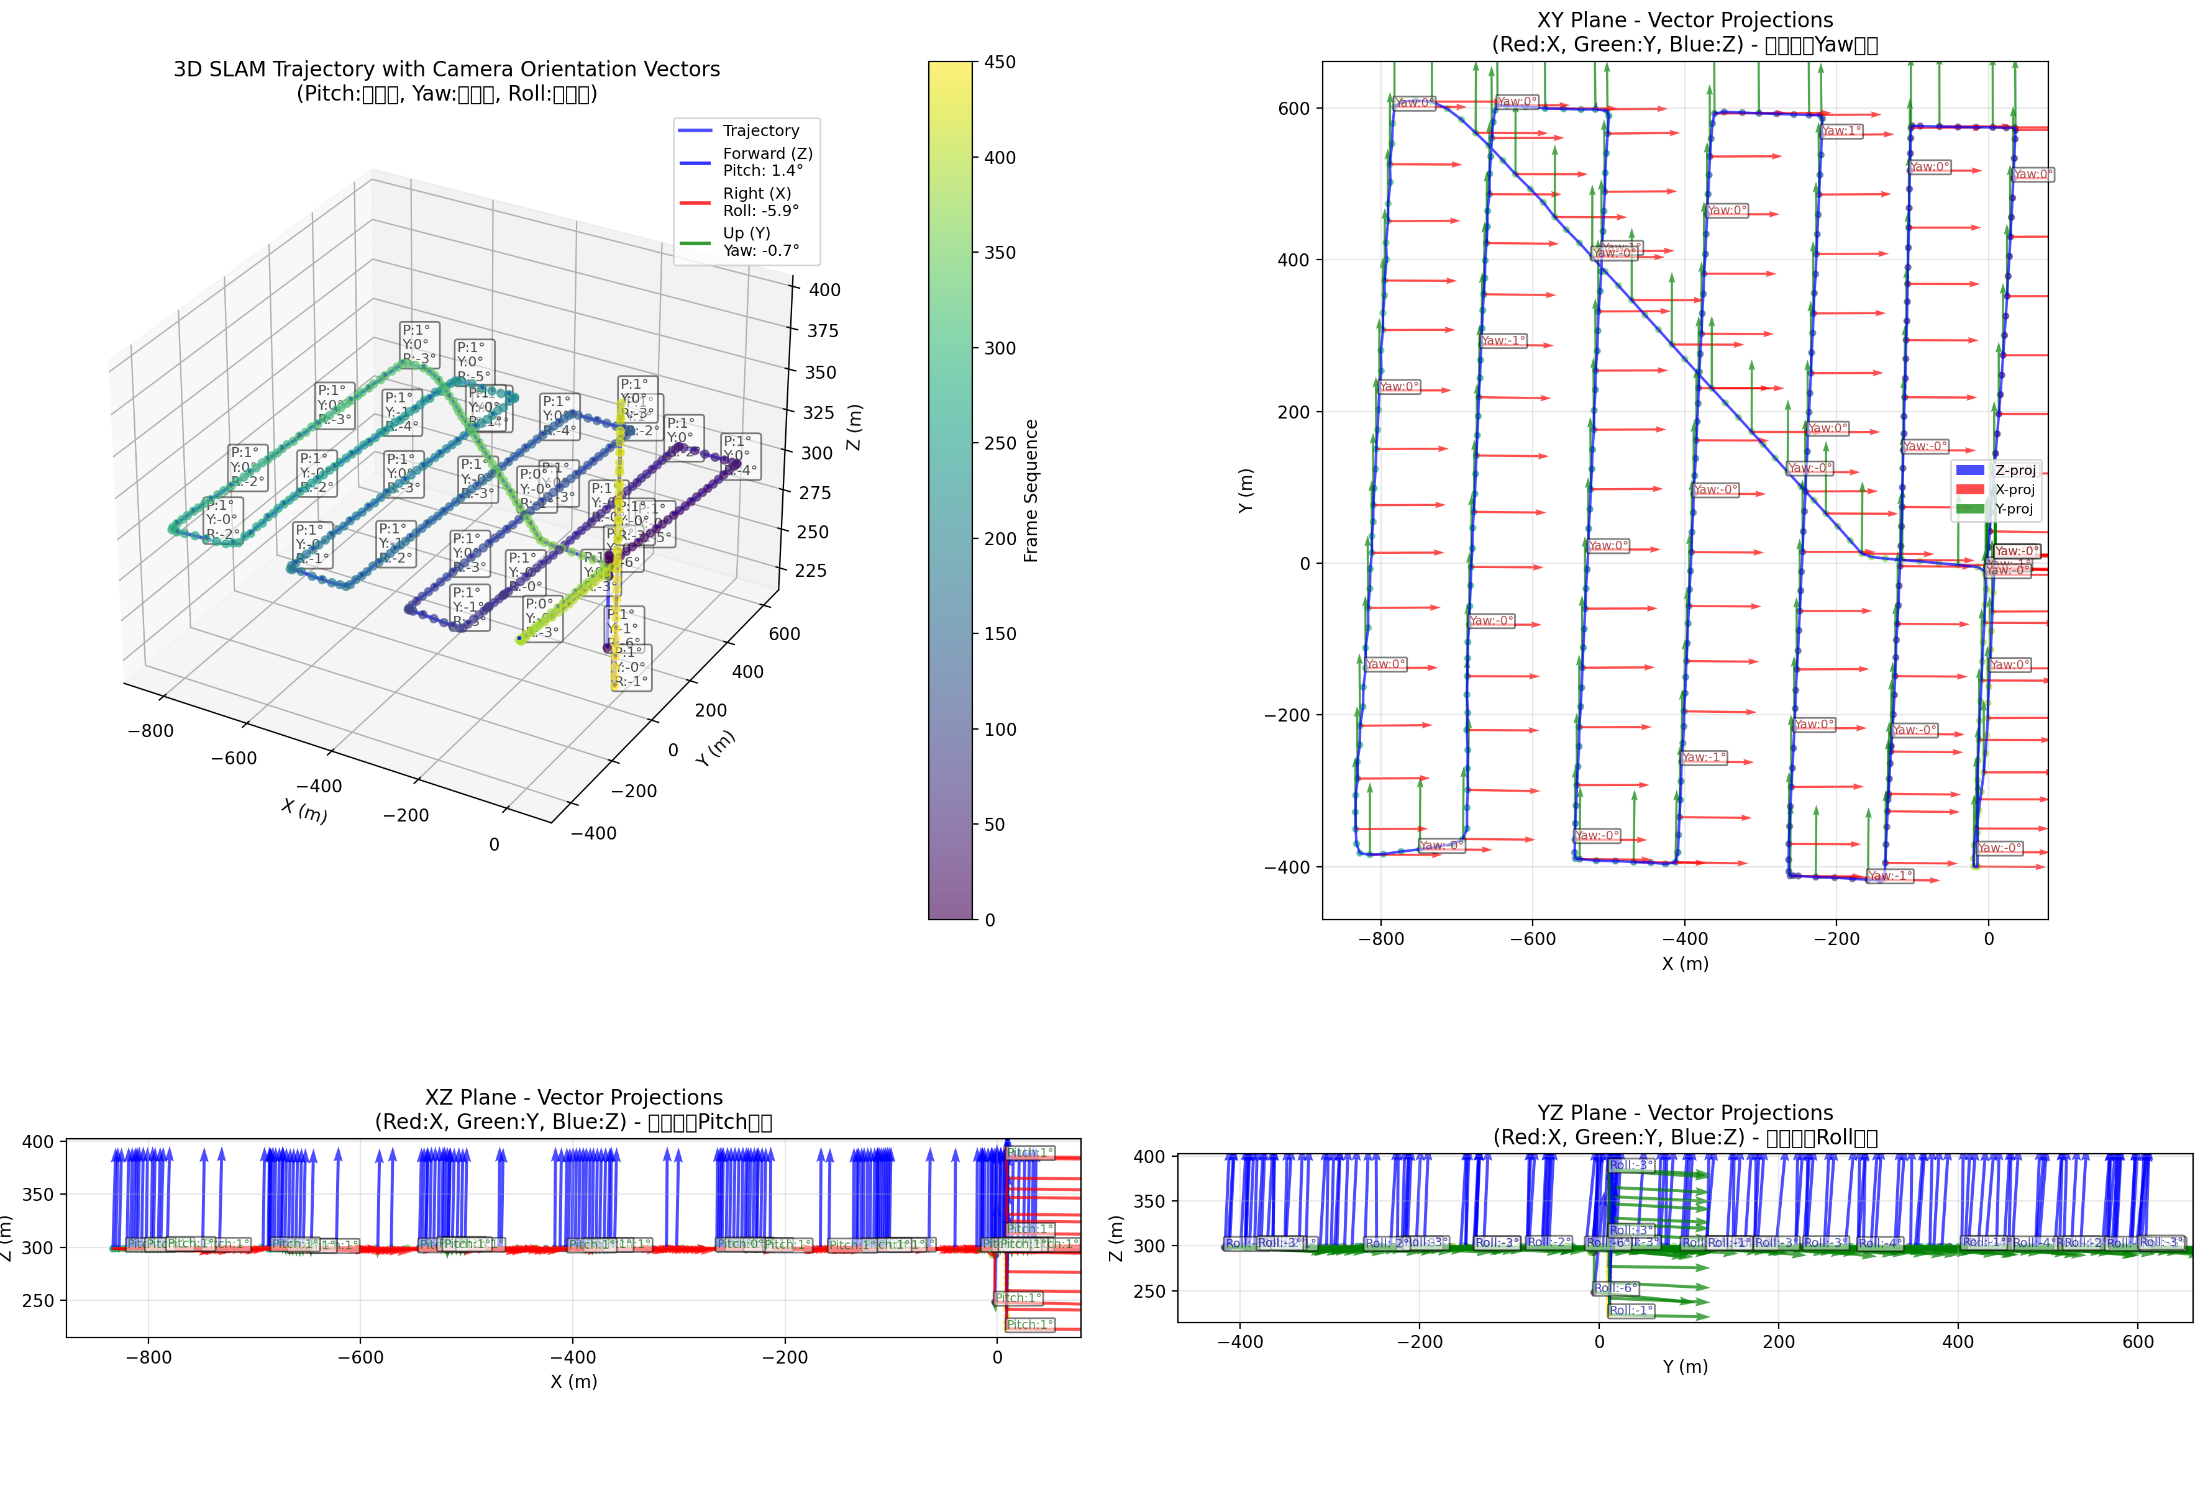Click the green Y-proj legend swatch
This screenshot has height=1489, width=2208.
coord(1969,510)
